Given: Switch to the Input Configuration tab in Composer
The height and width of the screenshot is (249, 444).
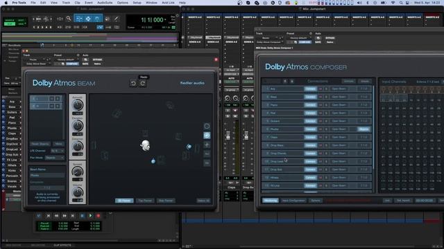Looking at the screenshot, I should (x=293, y=201).
